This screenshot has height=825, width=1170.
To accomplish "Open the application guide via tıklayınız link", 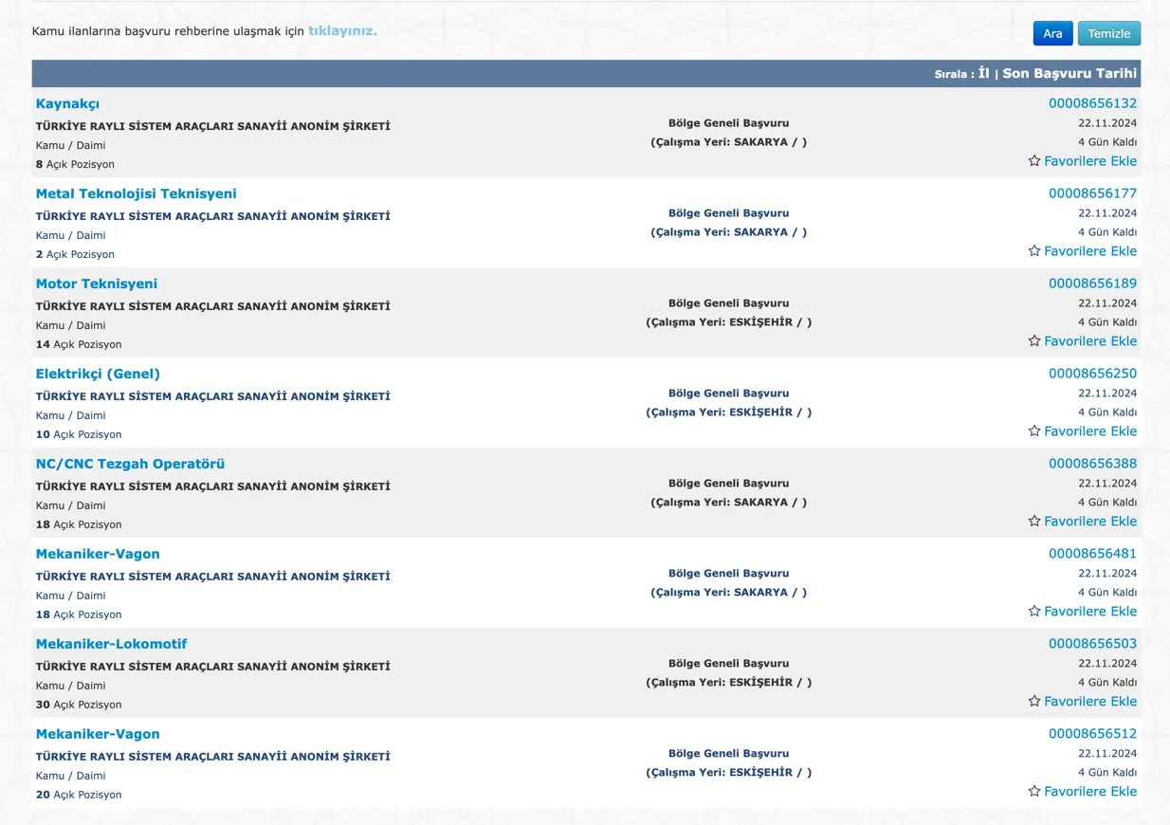I will tap(342, 31).
